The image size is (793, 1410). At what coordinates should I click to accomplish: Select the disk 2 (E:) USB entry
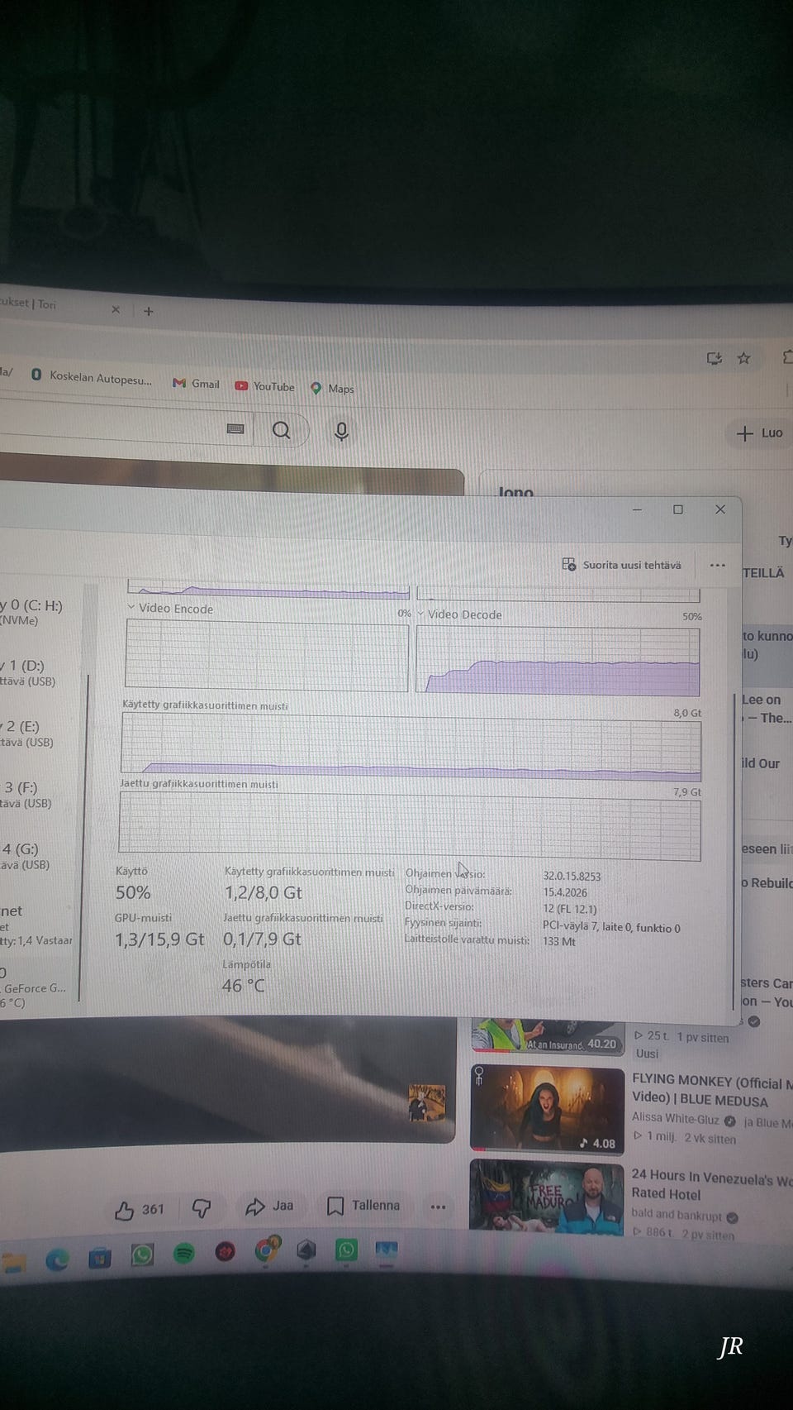(26, 734)
